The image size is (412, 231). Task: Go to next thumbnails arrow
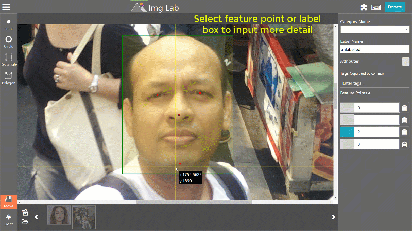point(333,217)
